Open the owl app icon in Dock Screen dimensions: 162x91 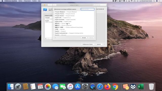[x=133, y=86]
